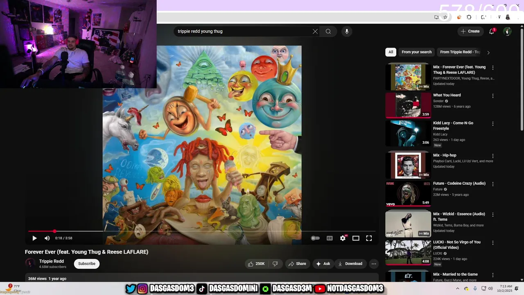The height and width of the screenshot is (295, 524).
Task: Click the search field with trippie redd young thug
Action: pyautogui.click(x=242, y=32)
